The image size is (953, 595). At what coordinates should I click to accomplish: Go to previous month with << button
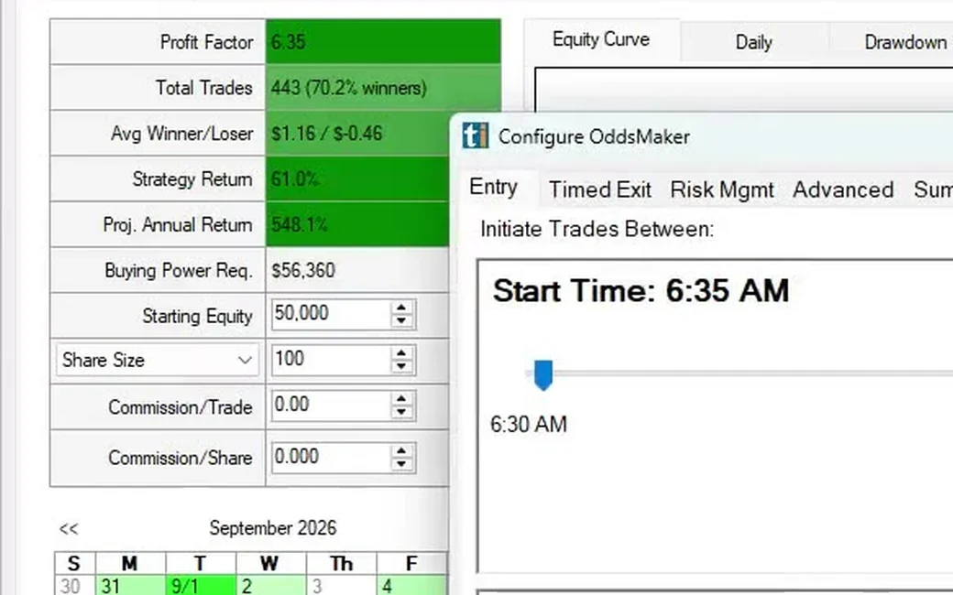(x=69, y=529)
